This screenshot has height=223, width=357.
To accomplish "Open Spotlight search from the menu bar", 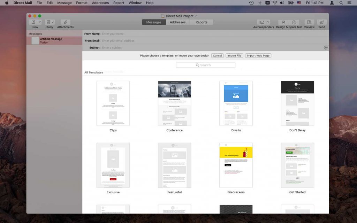I will [x=341, y=3].
